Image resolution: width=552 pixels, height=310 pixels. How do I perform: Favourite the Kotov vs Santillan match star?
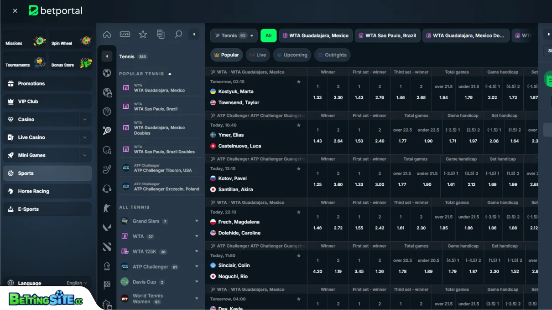299,169
